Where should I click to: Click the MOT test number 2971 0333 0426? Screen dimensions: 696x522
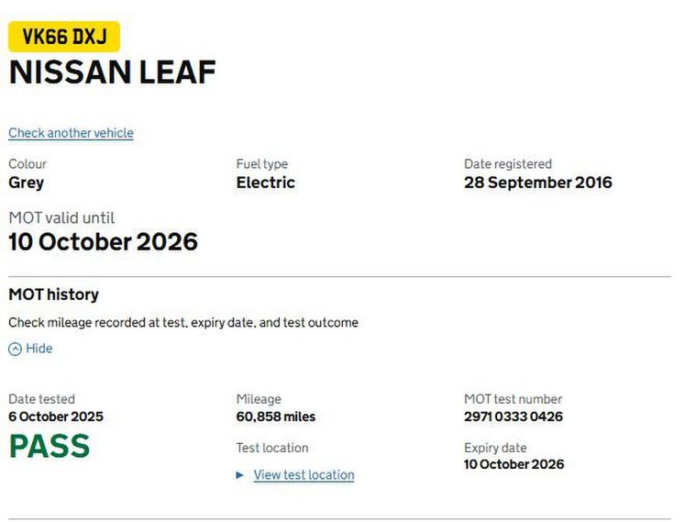point(513,416)
